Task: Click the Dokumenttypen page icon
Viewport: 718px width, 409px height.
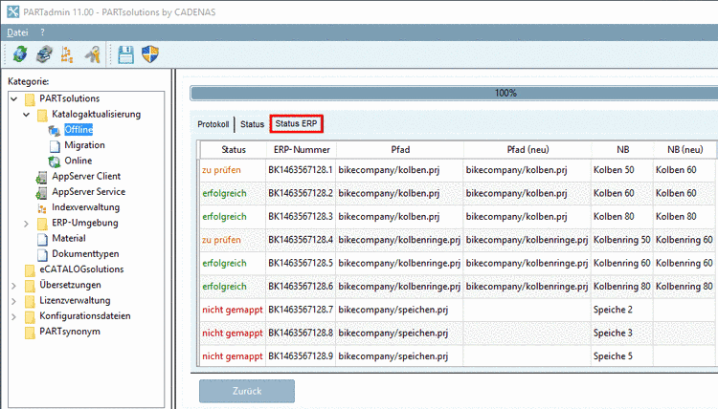Action: coord(42,254)
